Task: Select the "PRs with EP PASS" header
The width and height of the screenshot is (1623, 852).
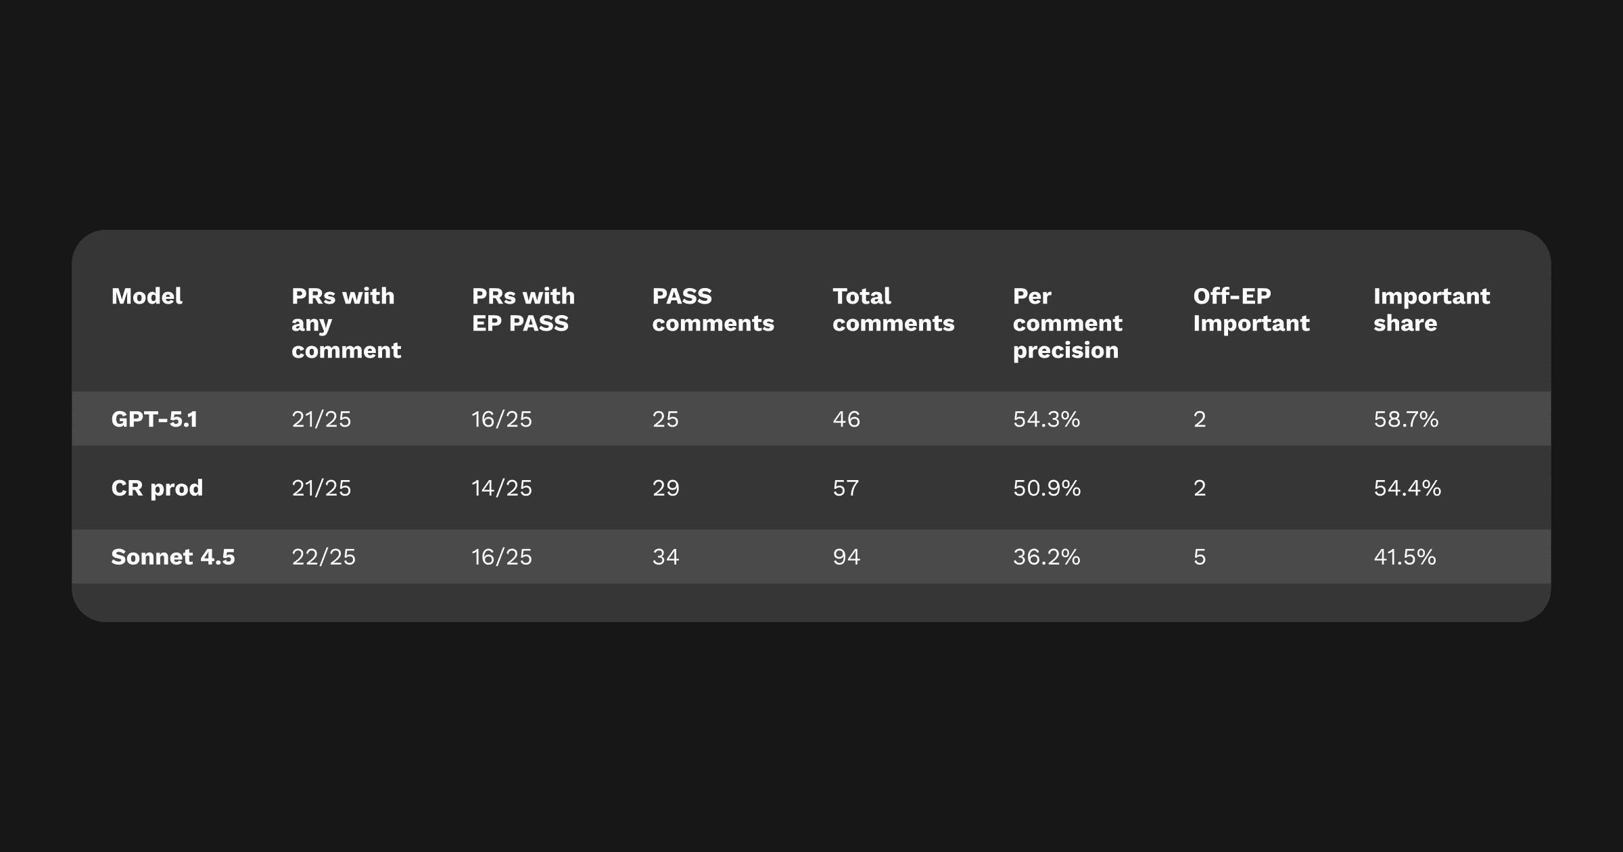Action: click(523, 310)
